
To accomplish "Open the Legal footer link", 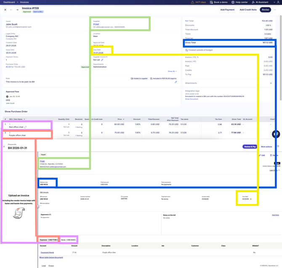I will point(44,266).
